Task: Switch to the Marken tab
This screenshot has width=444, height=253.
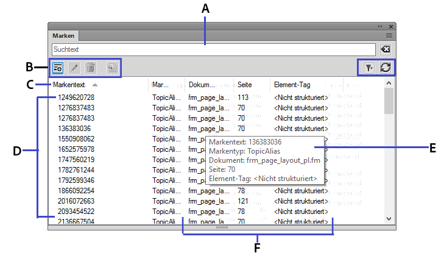Action: click(63, 37)
